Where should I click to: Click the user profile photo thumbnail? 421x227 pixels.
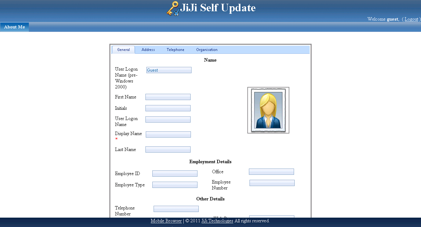tap(268, 110)
